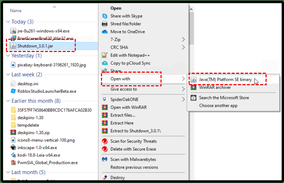
Task: Choose Open in context menu
Action: tap(116, 8)
